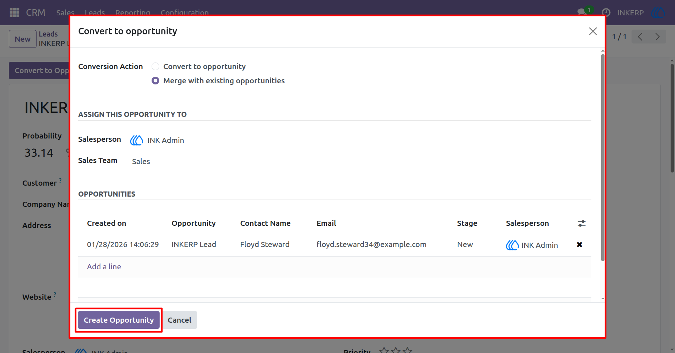Open the messaging conversations icon

pos(582,12)
